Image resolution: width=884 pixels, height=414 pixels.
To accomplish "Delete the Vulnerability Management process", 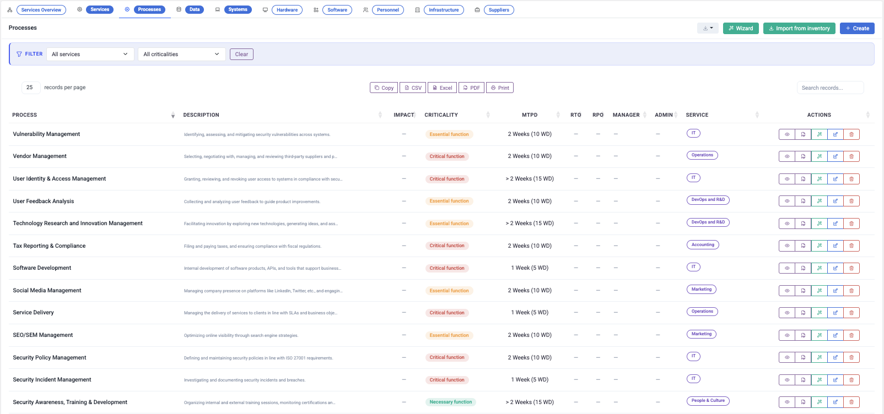I will point(851,134).
